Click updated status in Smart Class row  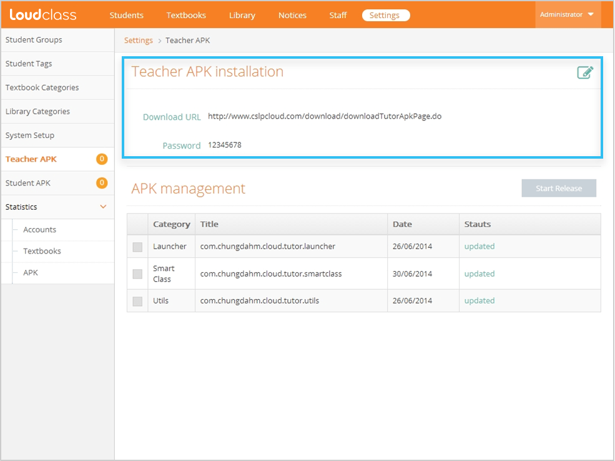pyautogui.click(x=480, y=274)
